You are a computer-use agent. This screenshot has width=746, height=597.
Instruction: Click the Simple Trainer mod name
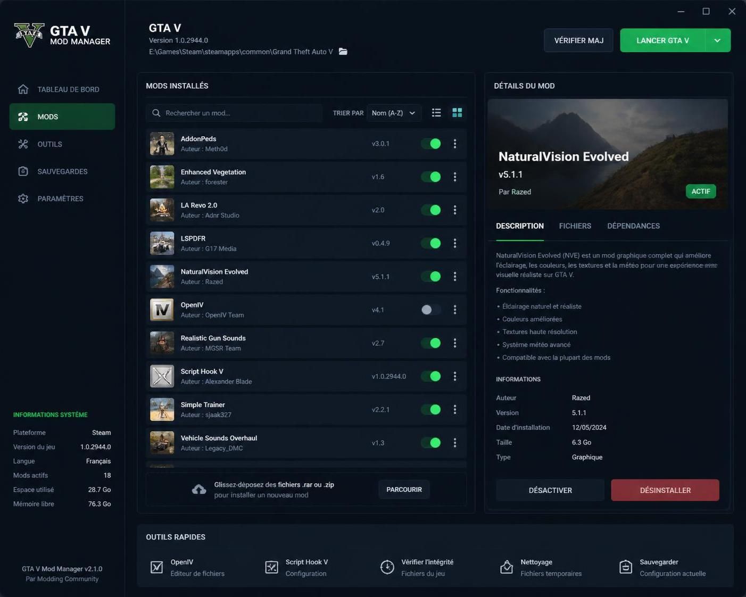click(203, 405)
